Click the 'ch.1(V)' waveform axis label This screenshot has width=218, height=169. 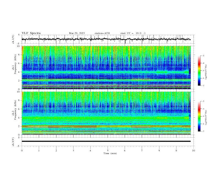[x=13, y=39]
